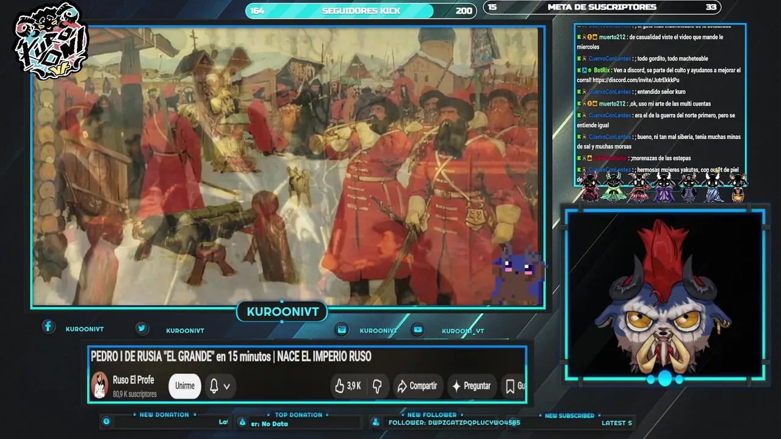
Task: Click the Compartir share button
Action: (x=417, y=386)
